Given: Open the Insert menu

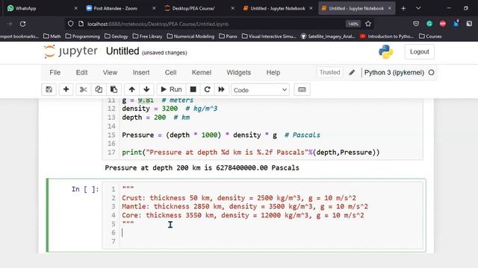Looking at the screenshot, I should pos(141,73).
